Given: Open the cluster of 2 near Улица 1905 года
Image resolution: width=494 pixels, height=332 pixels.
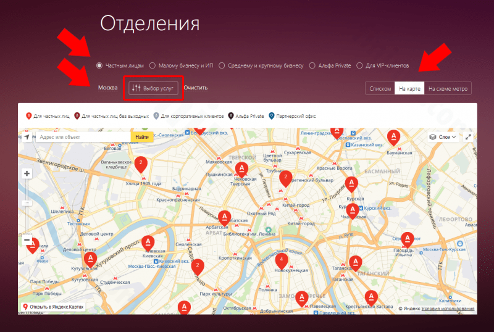Looking at the screenshot, I should point(141,164).
